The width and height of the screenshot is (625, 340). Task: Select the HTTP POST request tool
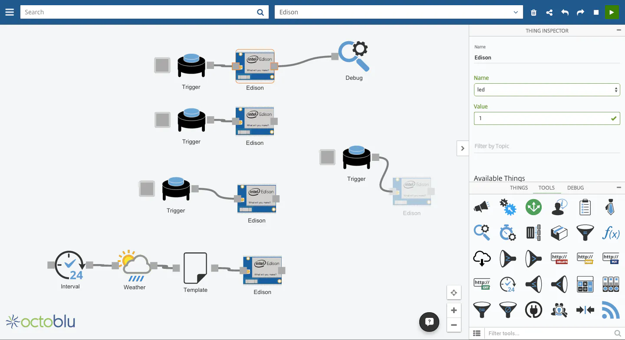coord(585,258)
